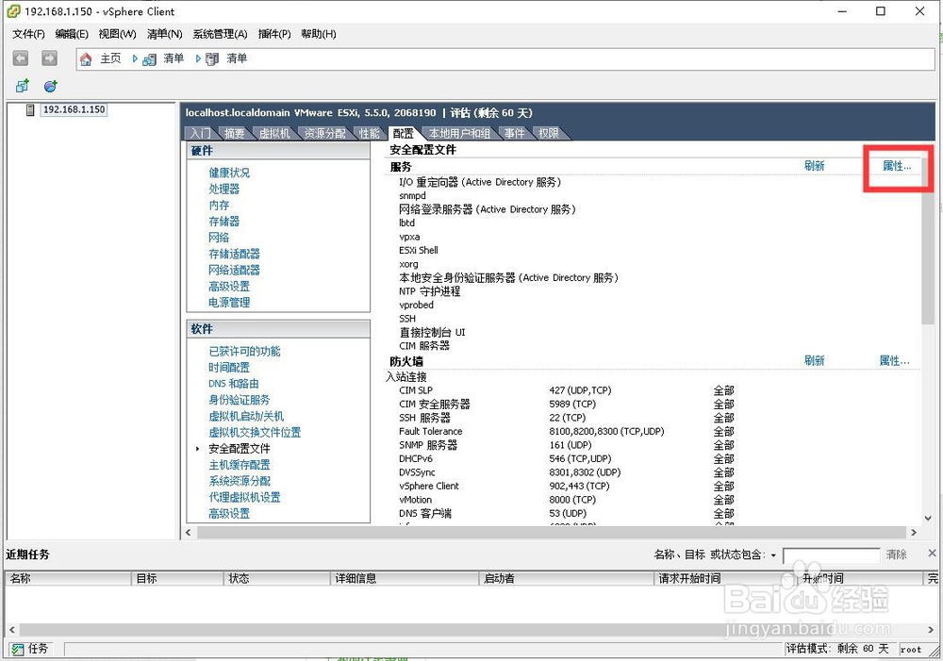
Task: Open the task filter dropdown arrow
Action: pos(773,555)
